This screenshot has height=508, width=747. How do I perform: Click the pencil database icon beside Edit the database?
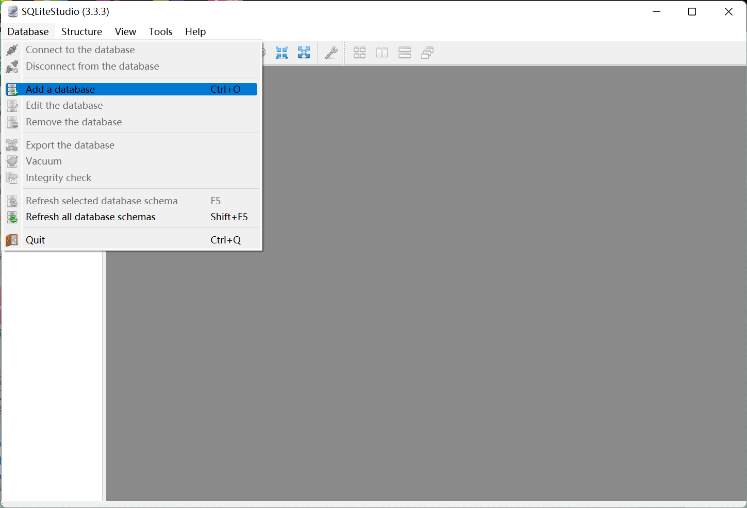tap(12, 106)
